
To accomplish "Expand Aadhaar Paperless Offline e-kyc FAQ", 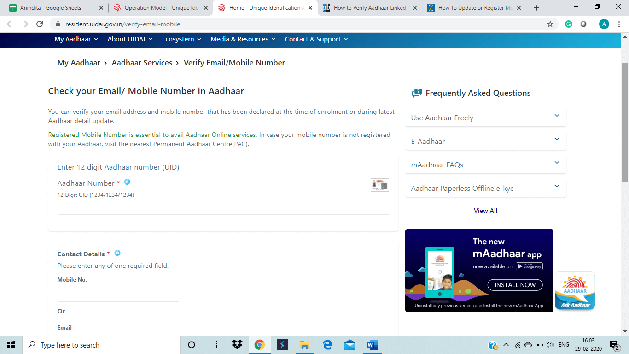I will [485, 188].
